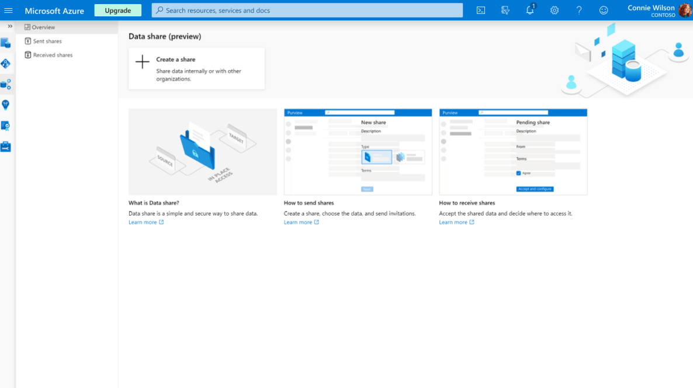Go to Received shares
693x388 pixels.
(53, 55)
